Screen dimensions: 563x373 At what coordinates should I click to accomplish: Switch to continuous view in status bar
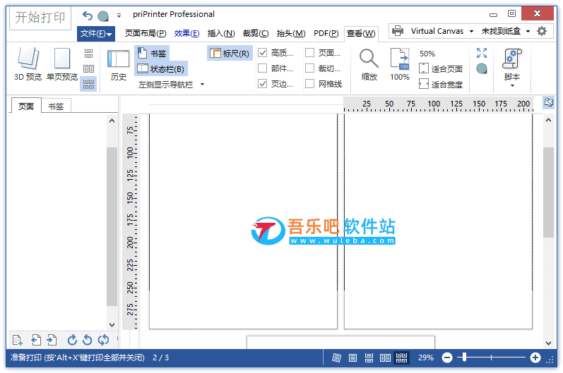click(x=369, y=357)
